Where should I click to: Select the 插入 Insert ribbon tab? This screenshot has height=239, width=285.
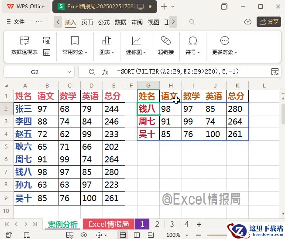pyautogui.click(x=71, y=22)
